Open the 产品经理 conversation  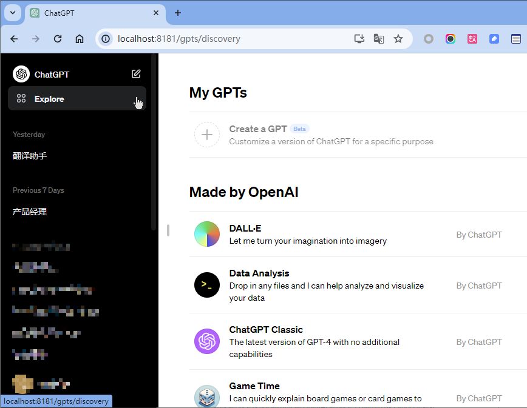tap(30, 212)
